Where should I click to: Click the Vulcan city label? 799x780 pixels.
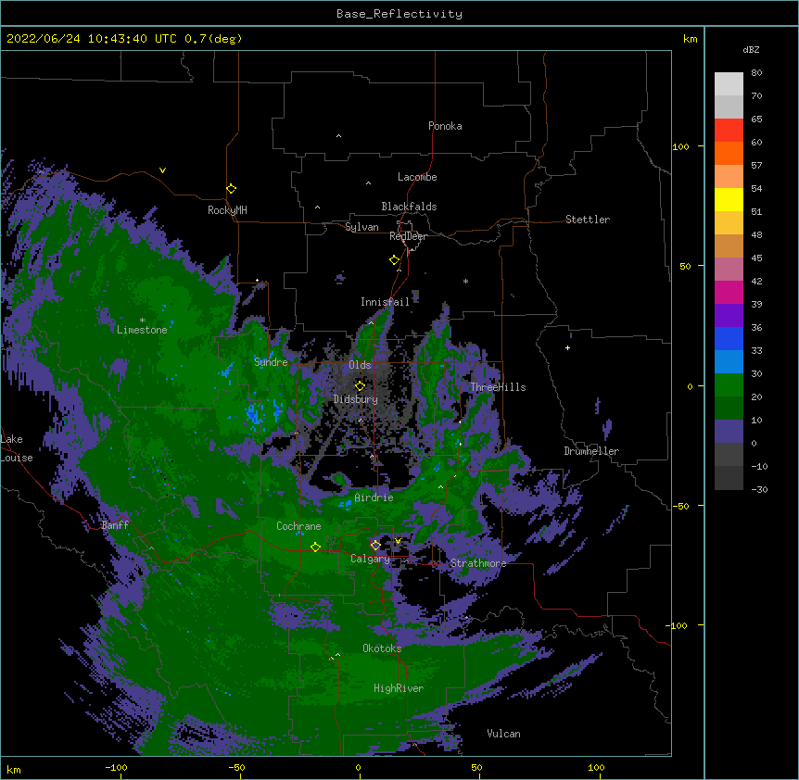click(x=503, y=734)
